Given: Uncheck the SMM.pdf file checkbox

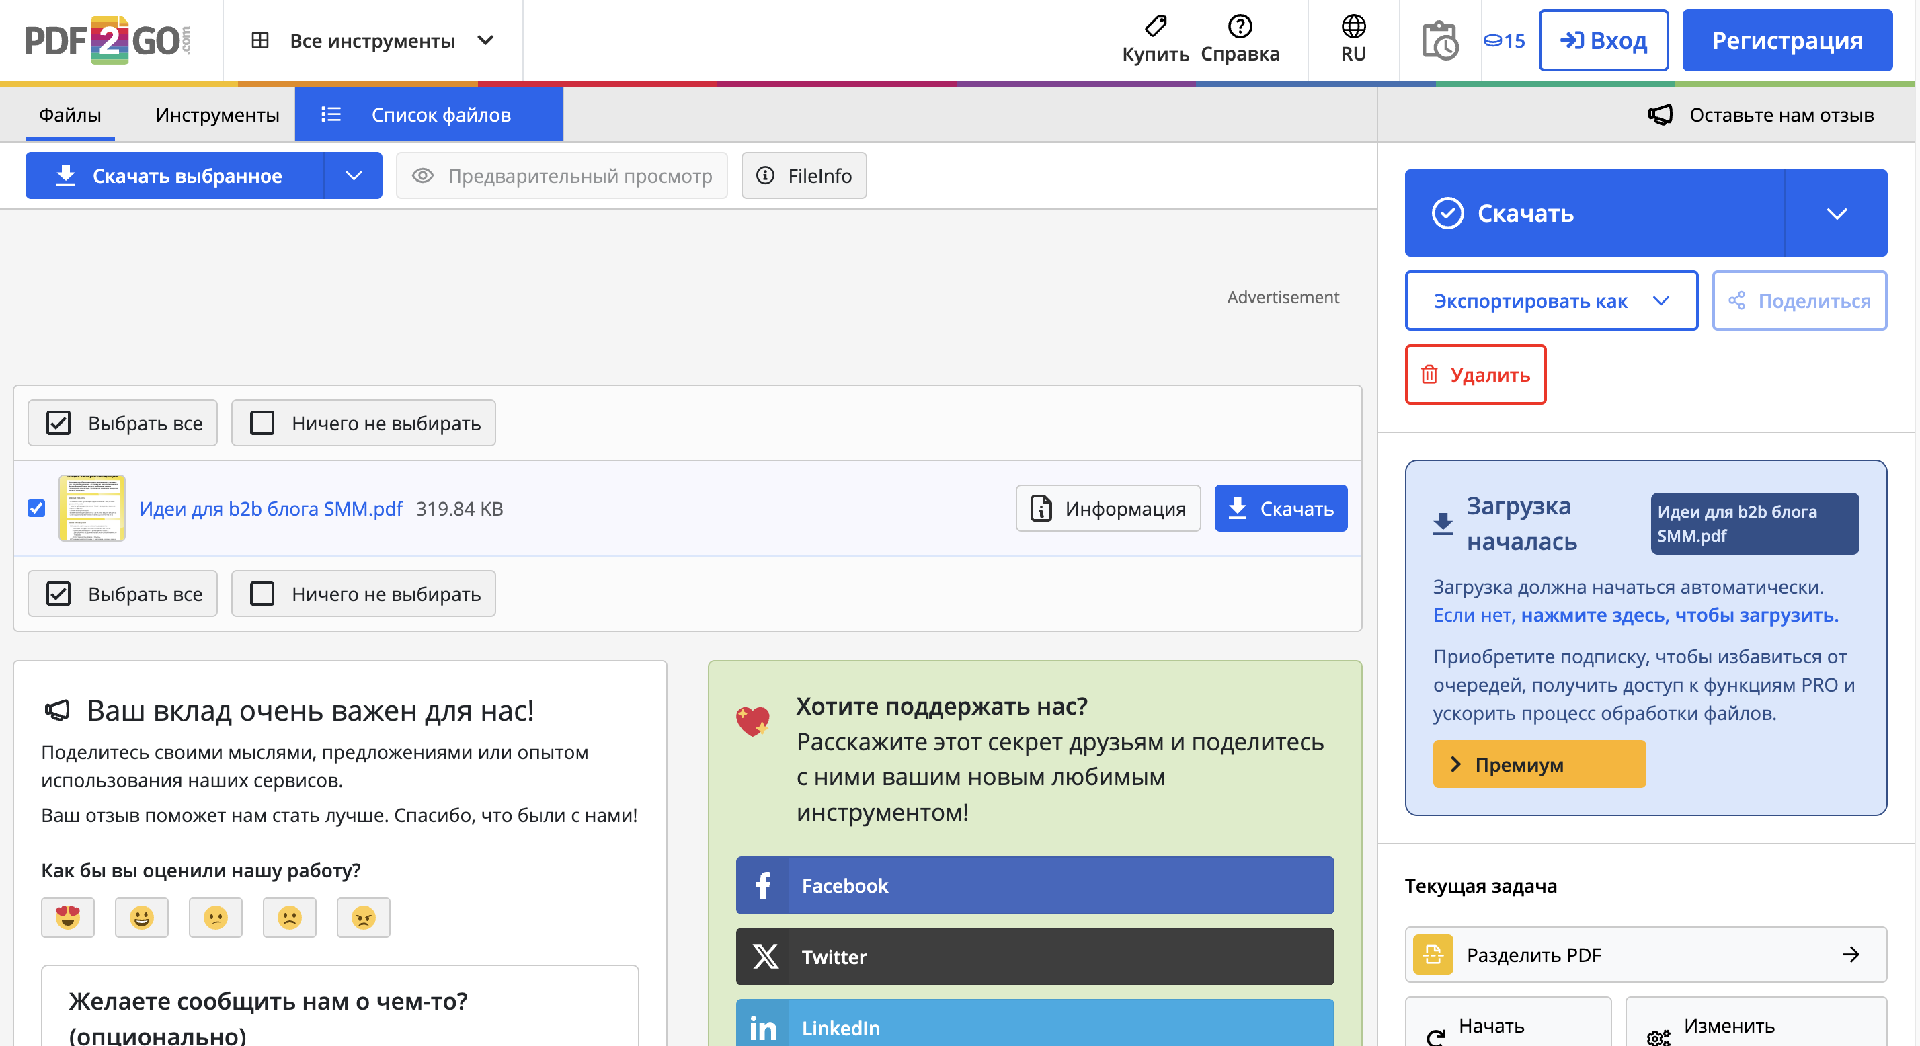Looking at the screenshot, I should click(36, 508).
